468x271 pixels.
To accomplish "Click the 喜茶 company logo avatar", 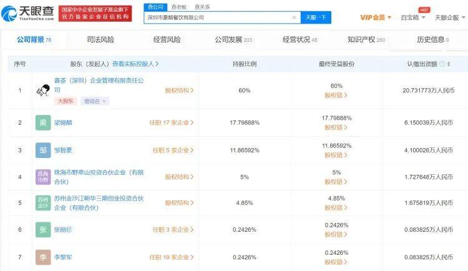I will point(43,91).
